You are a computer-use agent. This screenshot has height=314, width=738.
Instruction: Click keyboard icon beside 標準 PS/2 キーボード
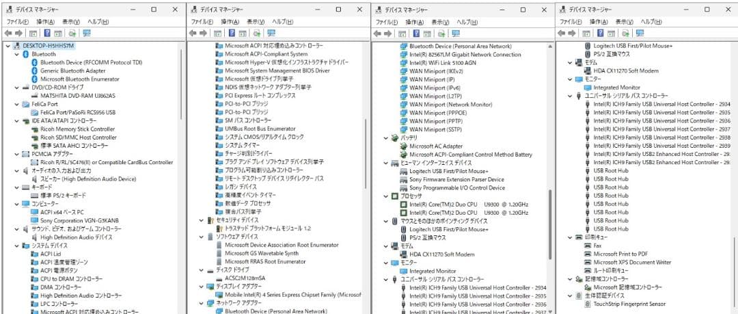click(x=34, y=196)
